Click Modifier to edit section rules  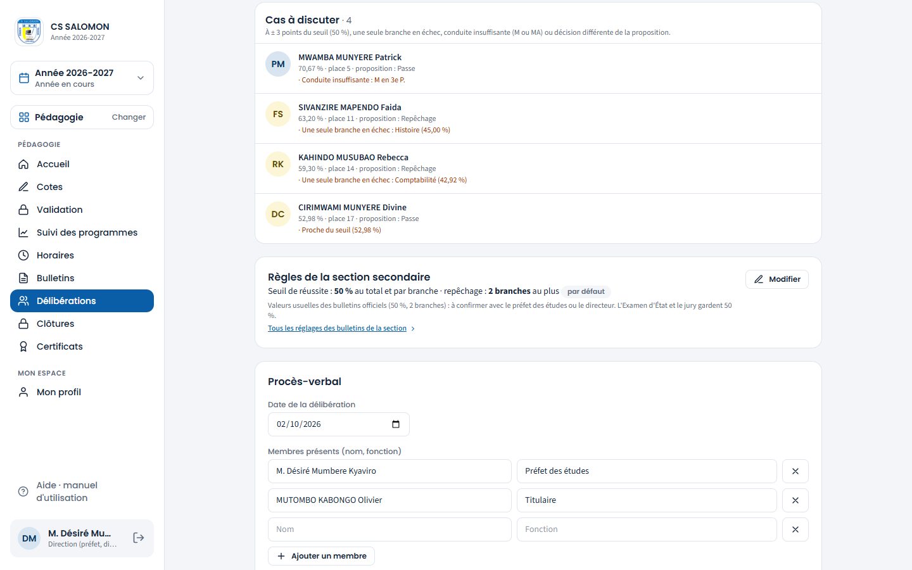click(777, 279)
